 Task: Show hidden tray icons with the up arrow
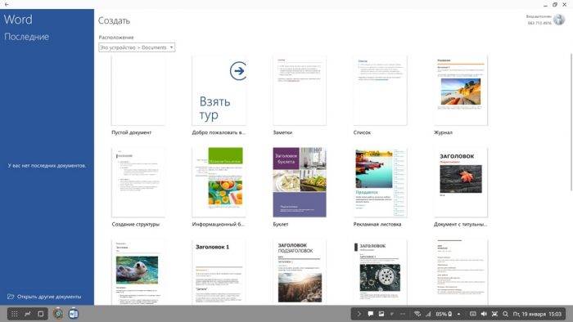[458, 314]
